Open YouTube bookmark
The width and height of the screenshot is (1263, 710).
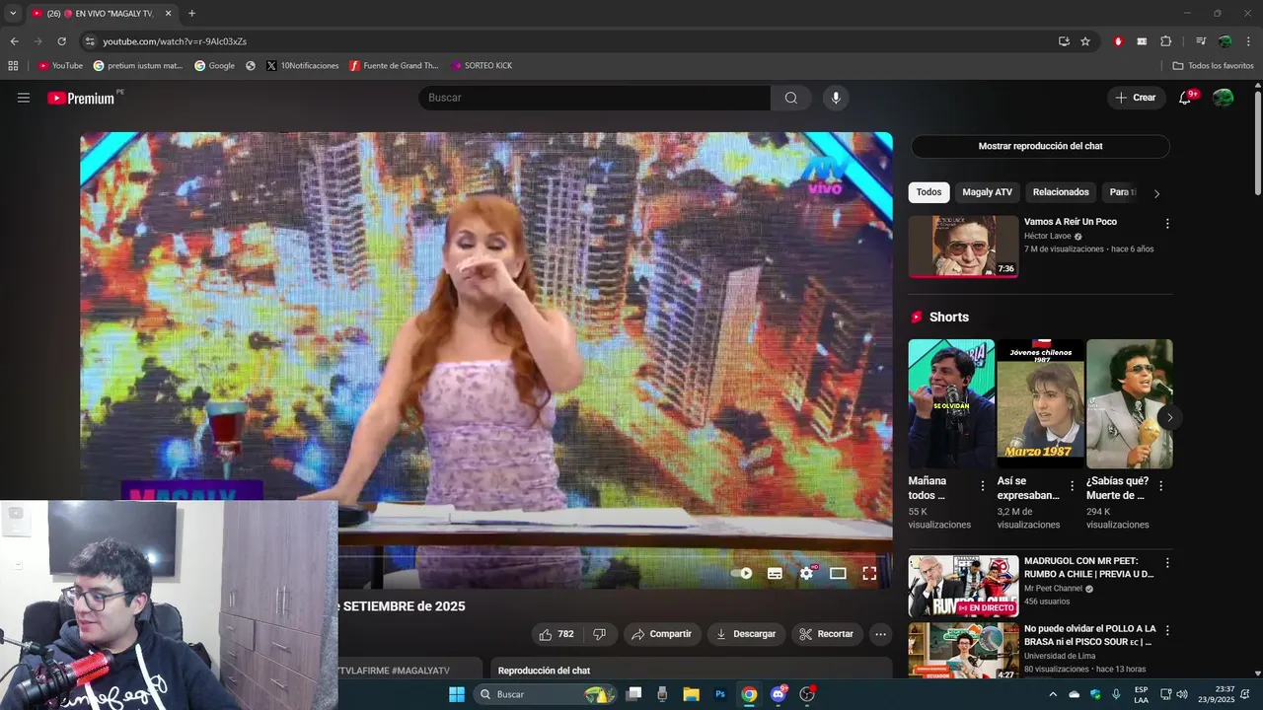point(60,66)
